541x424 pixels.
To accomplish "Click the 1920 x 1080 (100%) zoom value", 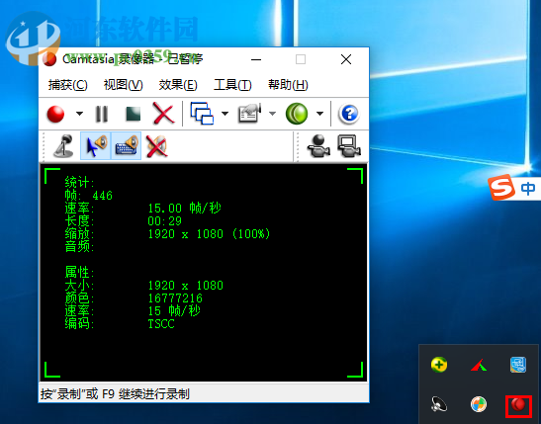I will (x=209, y=234).
